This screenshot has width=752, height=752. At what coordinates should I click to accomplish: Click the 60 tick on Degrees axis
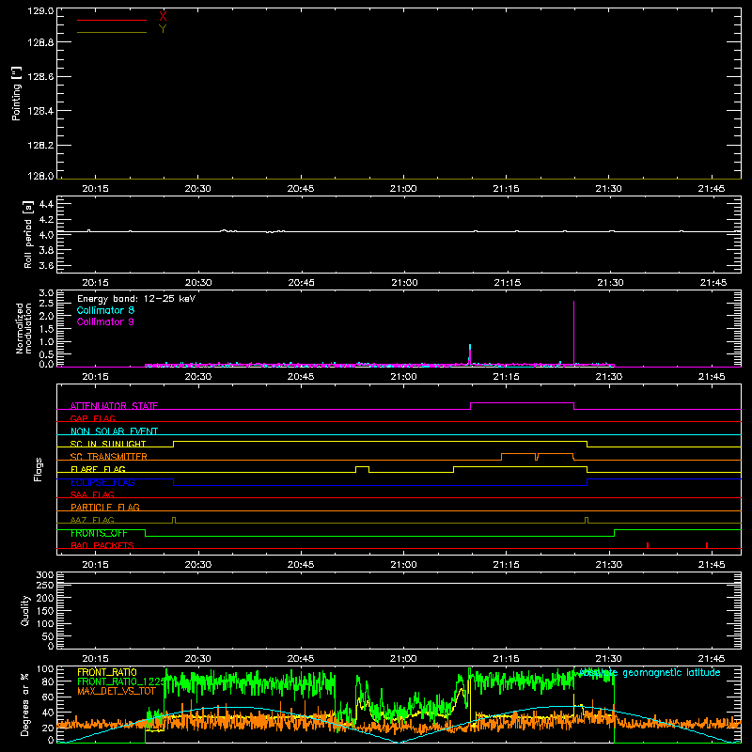point(48,697)
